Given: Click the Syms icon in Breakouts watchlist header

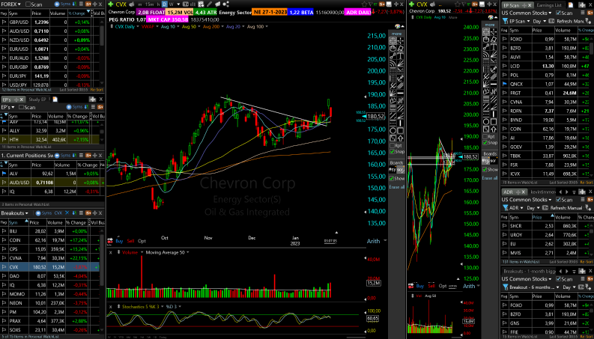Looking at the screenshot, I should 44,213.
